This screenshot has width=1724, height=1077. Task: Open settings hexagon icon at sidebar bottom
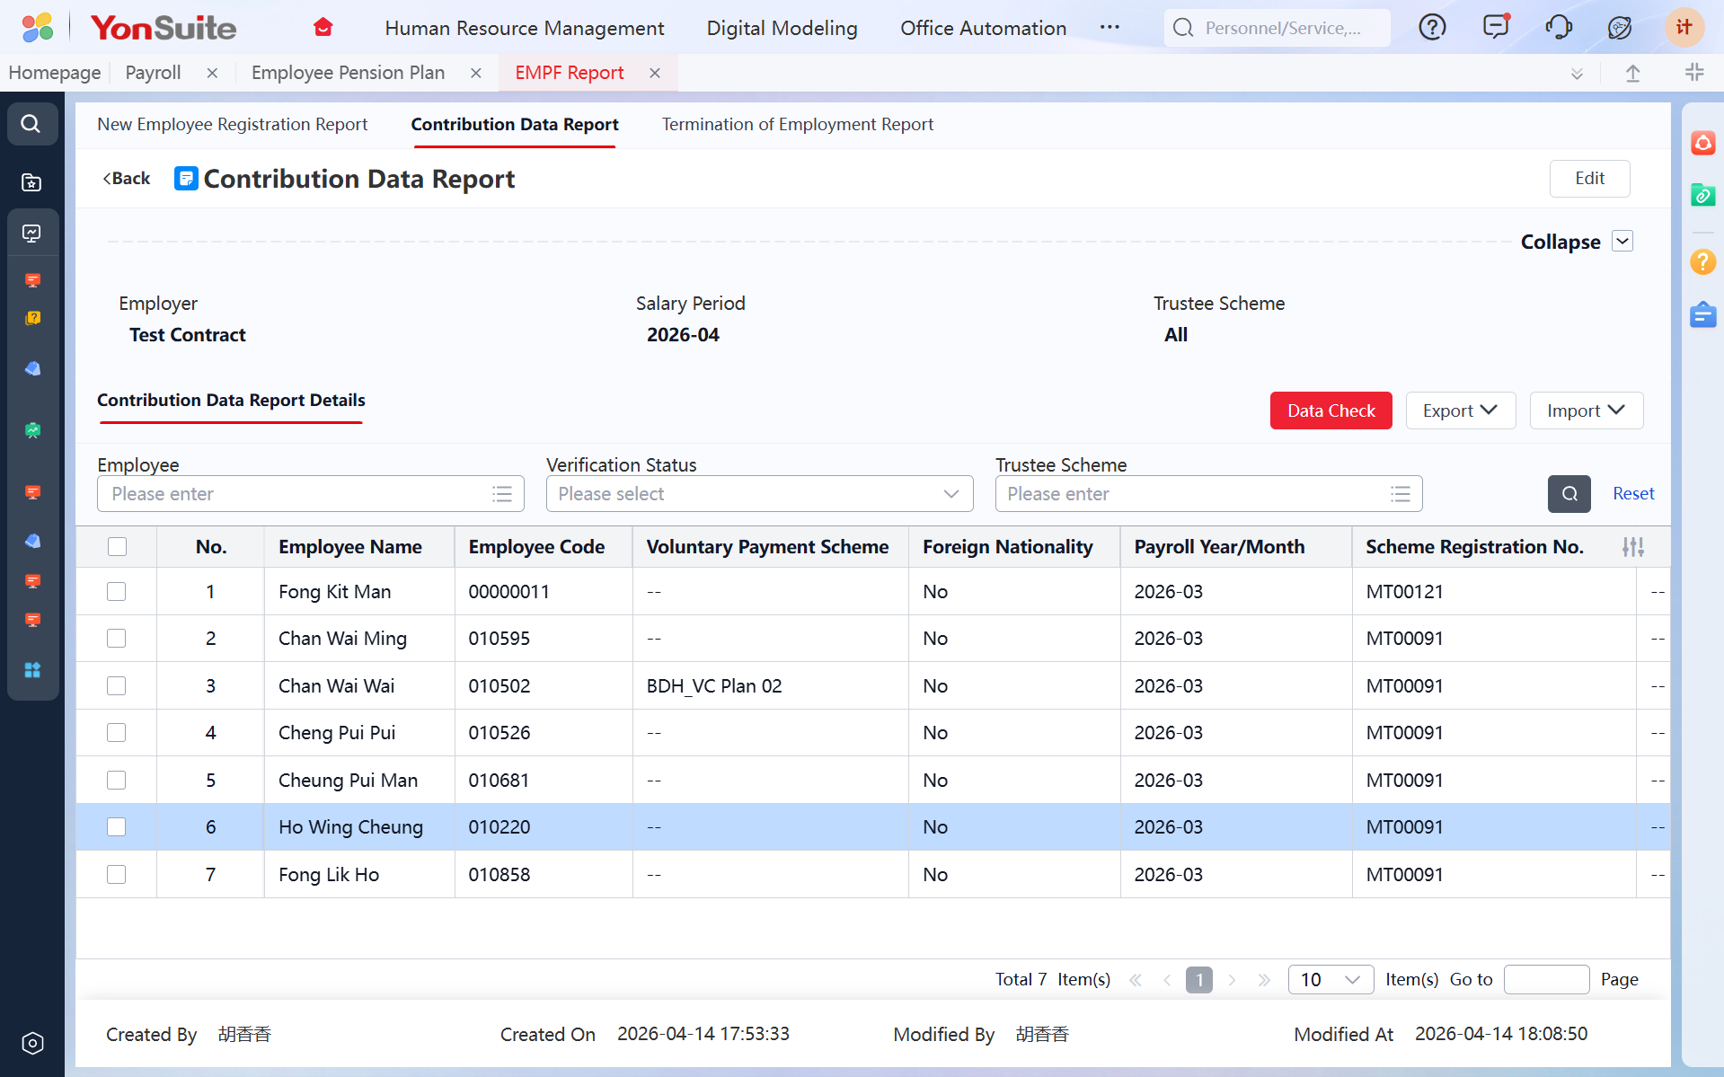pyautogui.click(x=32, y=1043)
